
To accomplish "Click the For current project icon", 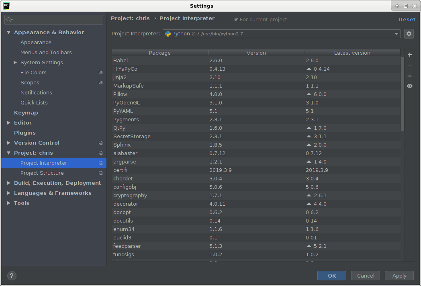I will [236, 20].
